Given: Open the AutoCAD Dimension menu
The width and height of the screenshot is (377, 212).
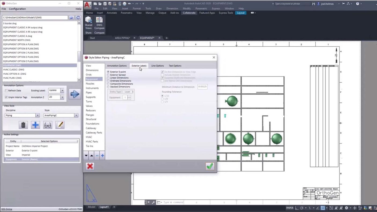Looking at the screenshot, I should click(x=172, y=9).
